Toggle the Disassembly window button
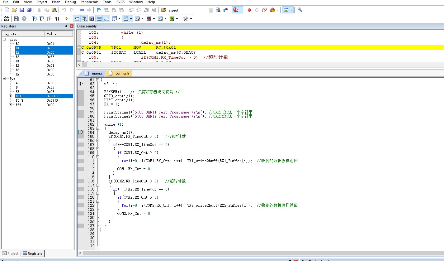 click(x=84, y=19)
